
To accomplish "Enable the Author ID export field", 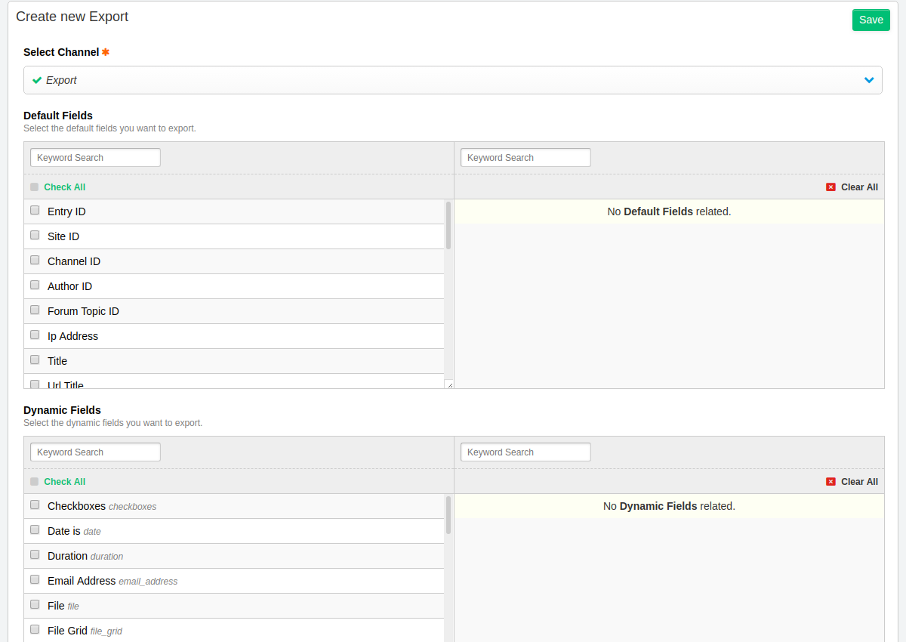I will coord(35,285).
